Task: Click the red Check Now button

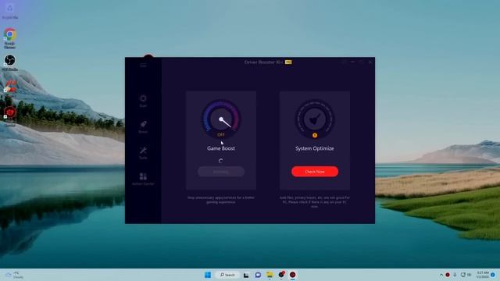Action: pos(315,172)
